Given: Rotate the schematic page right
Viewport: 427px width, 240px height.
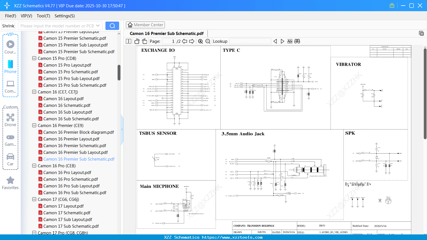Looking at the screenshot, I should pyautogui.click(x=144, y=41).
